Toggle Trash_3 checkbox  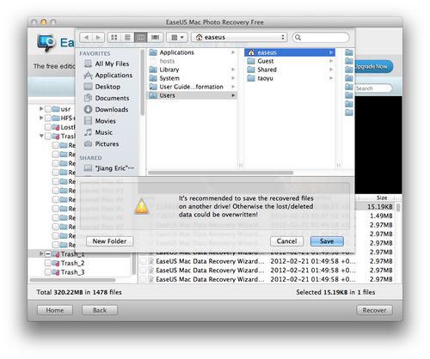(x=48, y=272)
